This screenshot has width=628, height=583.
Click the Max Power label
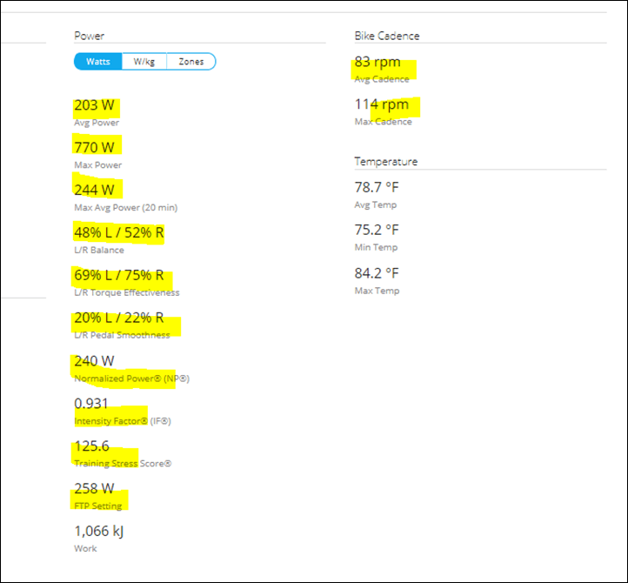(97, 165)
